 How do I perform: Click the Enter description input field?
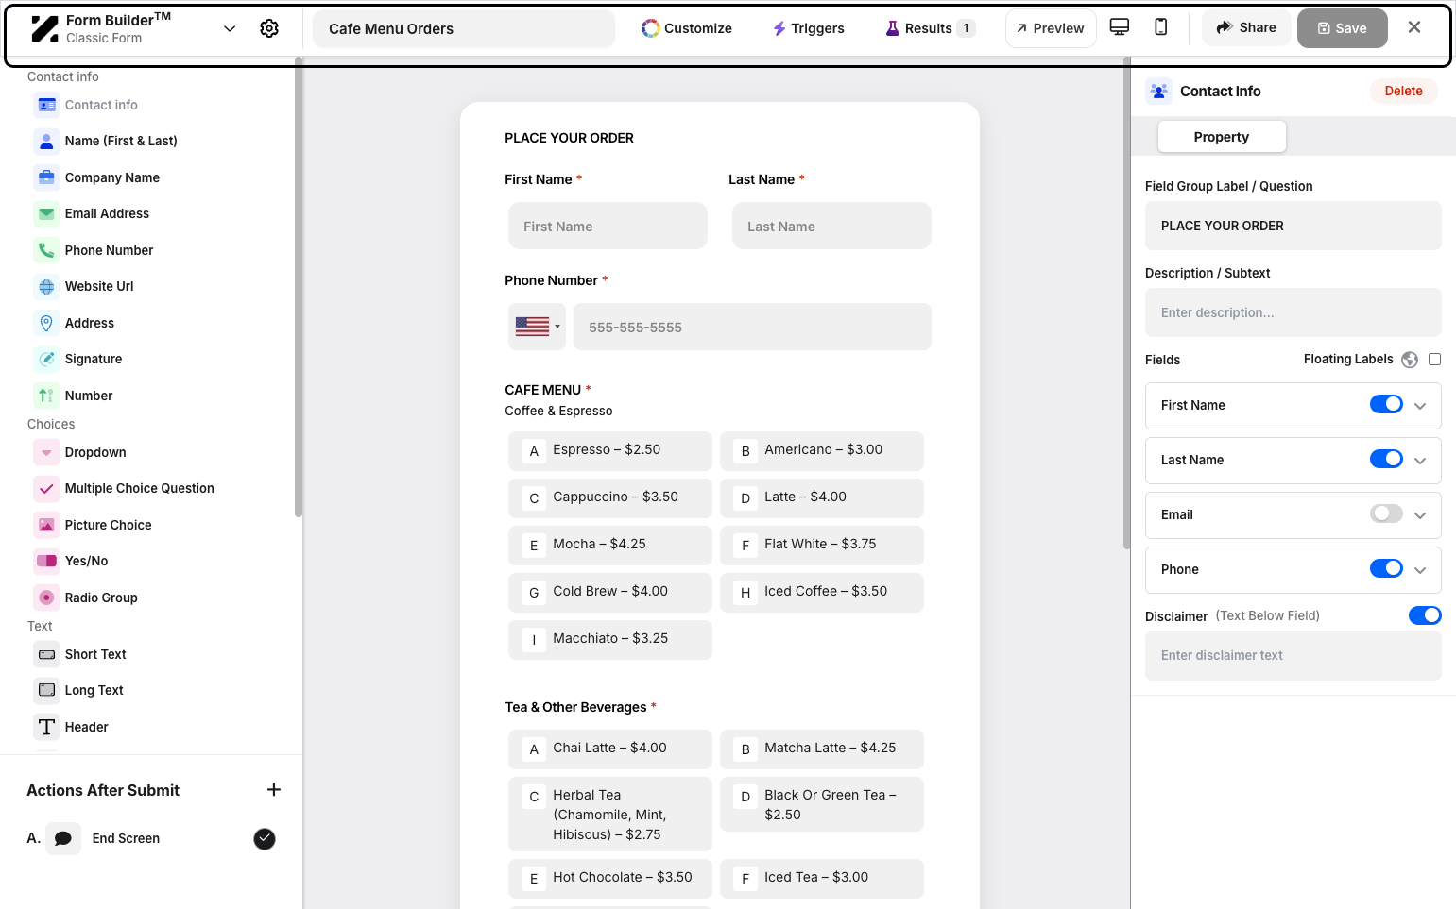(1293, 312)
